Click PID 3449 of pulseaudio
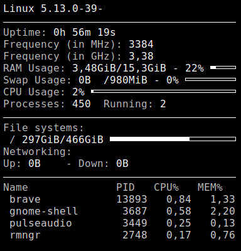The width and height of the screenshot is (241, 251). click(x=135, y=223)
